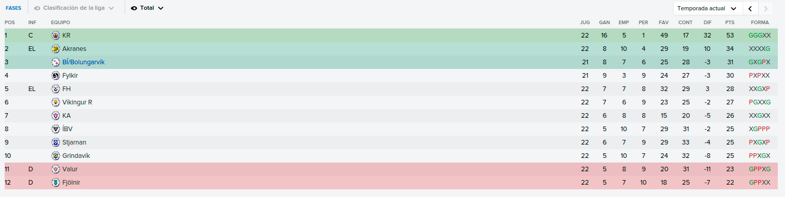Screen dimensions: 785x197
Task: Click the Akranes club badge
Action: tap(56, 49)
